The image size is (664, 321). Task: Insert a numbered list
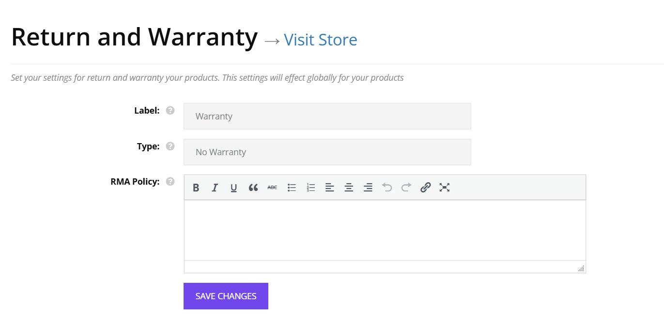[311, 188]
